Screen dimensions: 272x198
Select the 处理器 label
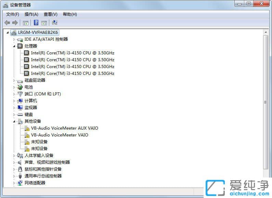tap(31, 46)
